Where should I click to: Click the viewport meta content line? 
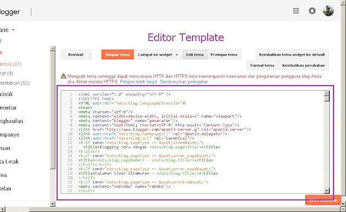pyautogui.click(x=160, y=116)
